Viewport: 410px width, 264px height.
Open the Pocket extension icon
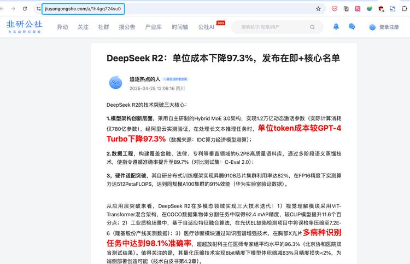click(334, 9)
